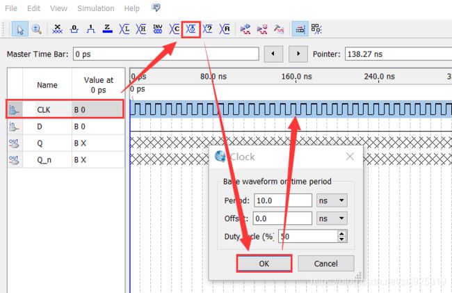452x293 pixels.
Task: Confirm Clock dialog with OK
Action: 264,263
